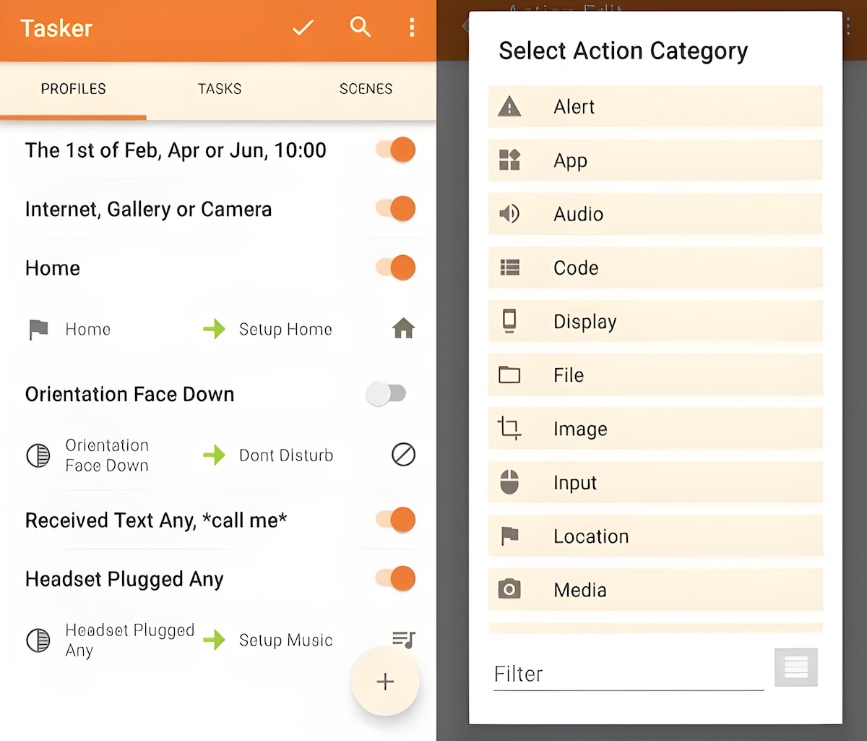
Task: Choose the Alert action category
Action: point(655,107)
